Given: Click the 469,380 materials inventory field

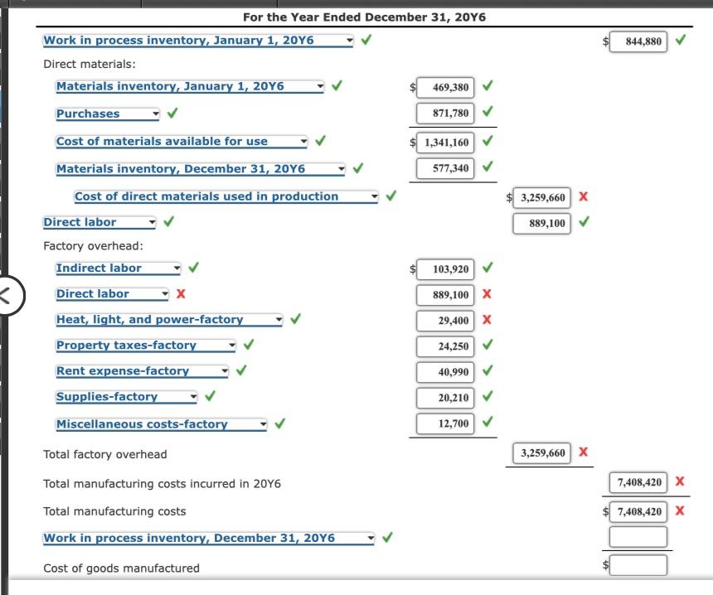Looking at the screenshot, I should [x=445, y=87].
